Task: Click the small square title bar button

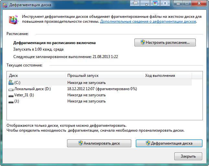Action: tap(145, 3)
